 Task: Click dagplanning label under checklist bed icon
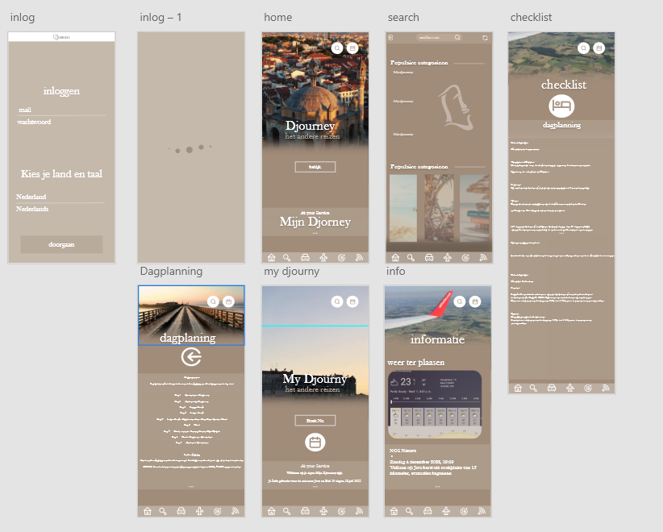coord(561,125)
